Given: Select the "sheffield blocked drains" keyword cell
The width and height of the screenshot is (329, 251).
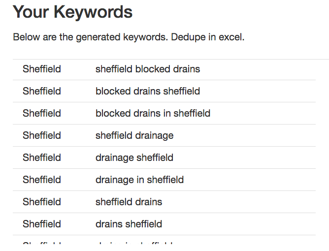Looking at the screenshot, I should coord(148,69).
